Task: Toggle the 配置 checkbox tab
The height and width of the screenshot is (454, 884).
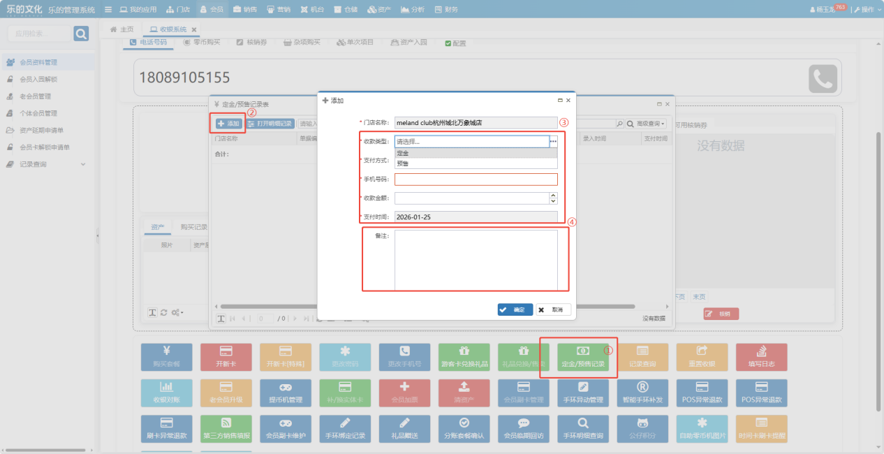Action: point(455,43)
